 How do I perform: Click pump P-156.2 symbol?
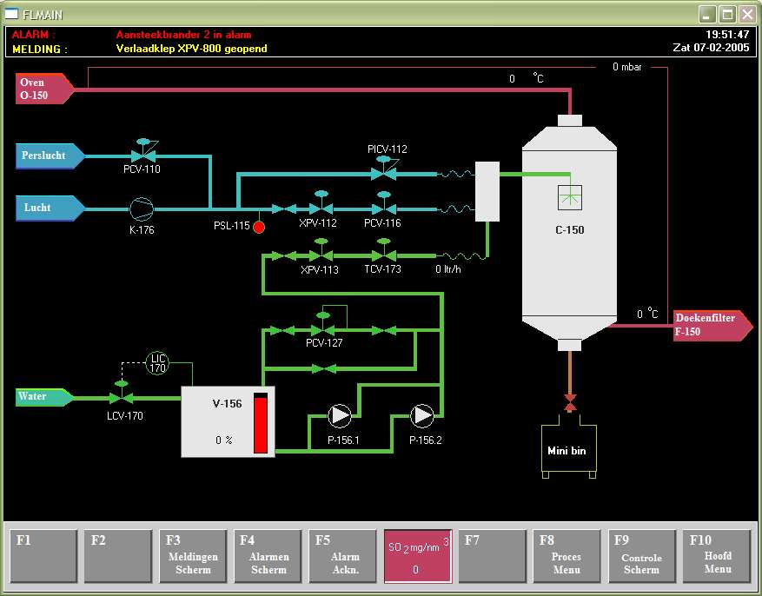pyautogui.click(x=422, y=416)
